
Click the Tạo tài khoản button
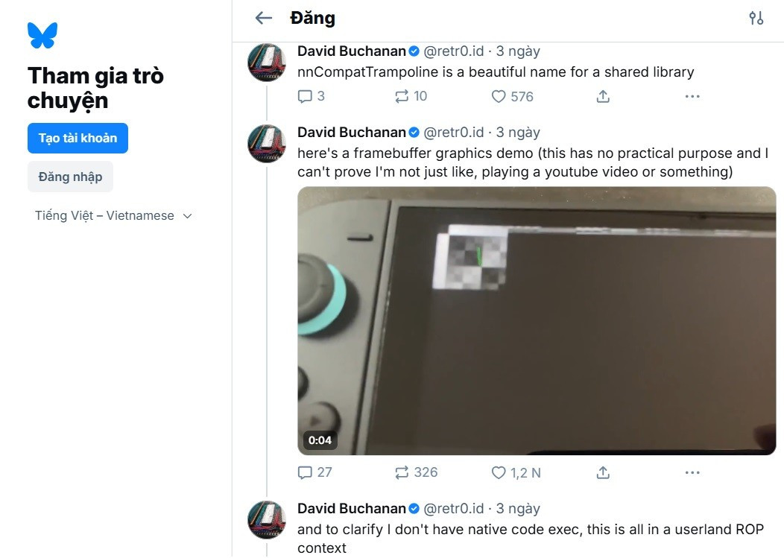point(78,139)
